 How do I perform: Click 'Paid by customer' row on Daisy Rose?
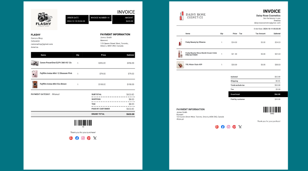click(255, 99)
